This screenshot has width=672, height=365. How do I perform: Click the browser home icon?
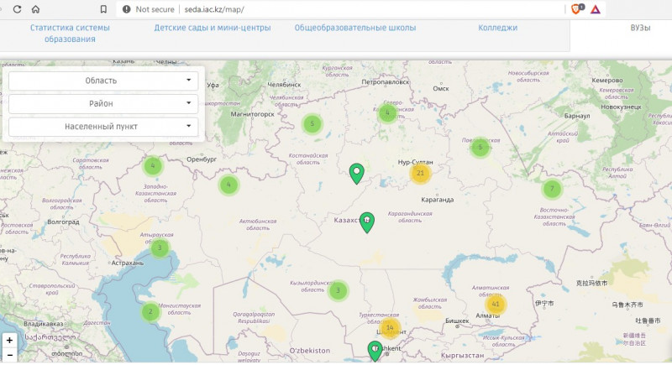(x=34, y=8)
